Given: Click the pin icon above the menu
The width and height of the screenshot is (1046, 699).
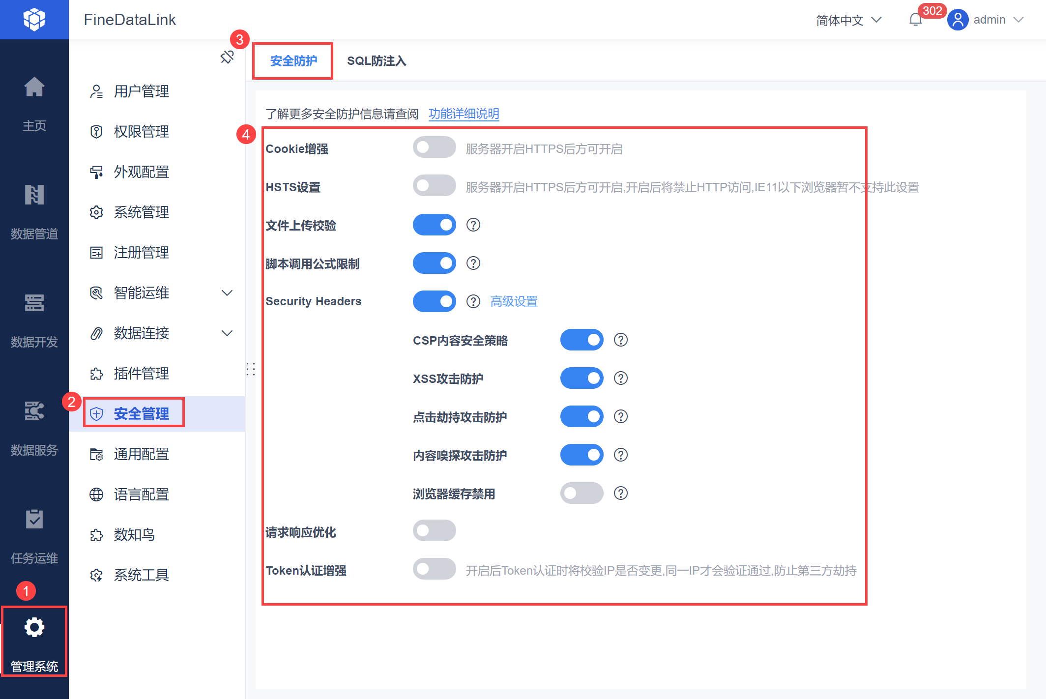Looking at the screenshot, I should tap(227, 57).
